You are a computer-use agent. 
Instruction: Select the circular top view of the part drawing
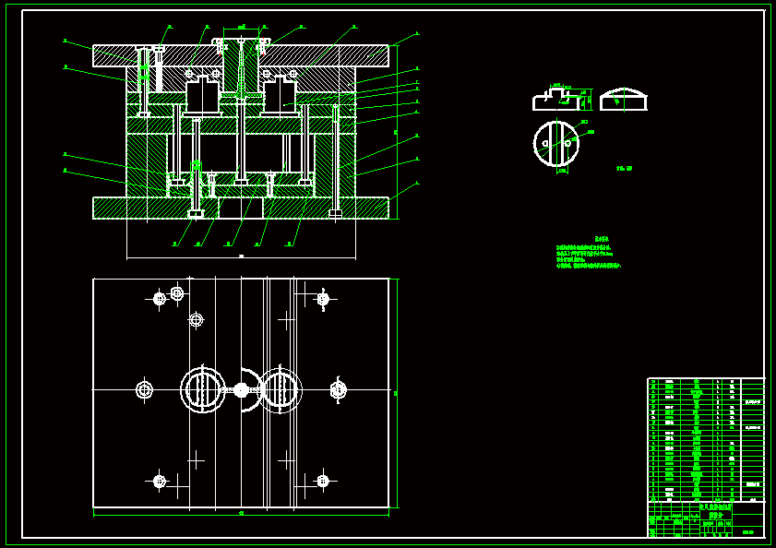pos(556,144)
